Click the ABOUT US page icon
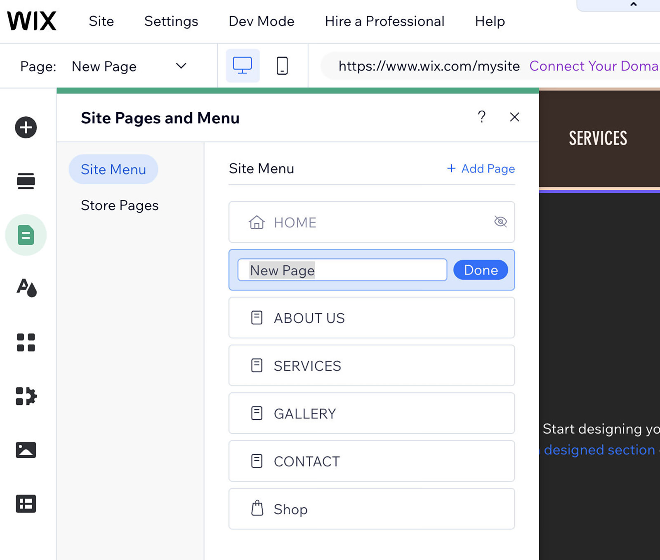The width and height of the screenshot is (660, 560). [x=257, y=318]
